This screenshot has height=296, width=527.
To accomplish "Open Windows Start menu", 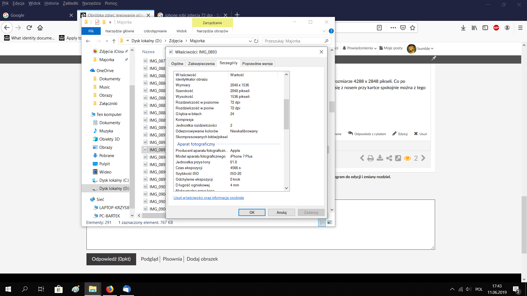I will [x=8, y=289].
